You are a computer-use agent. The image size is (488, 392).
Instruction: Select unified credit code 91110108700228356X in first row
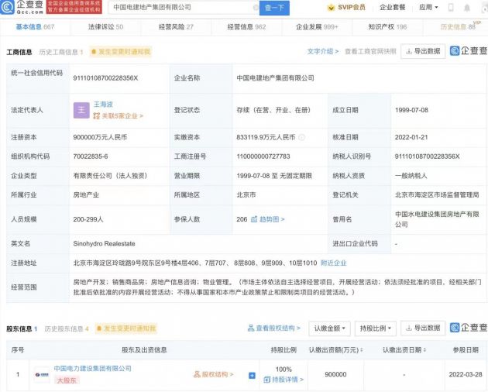105,77
